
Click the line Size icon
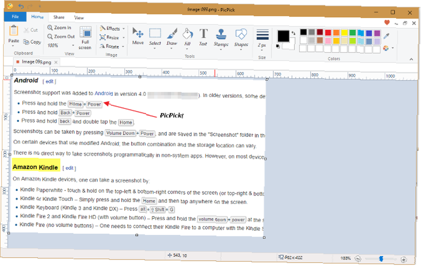click(262, 35)
